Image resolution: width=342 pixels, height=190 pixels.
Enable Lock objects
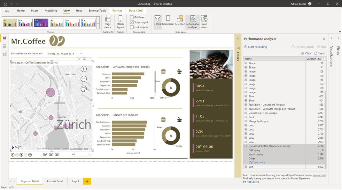[x=133, y=27]
